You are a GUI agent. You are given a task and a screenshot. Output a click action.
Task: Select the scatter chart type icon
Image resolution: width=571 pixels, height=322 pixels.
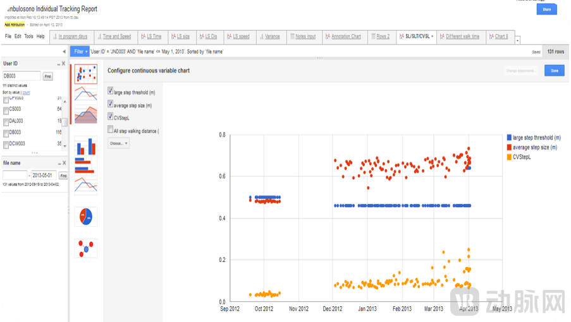pyautogui.click(x=86, y=74)
